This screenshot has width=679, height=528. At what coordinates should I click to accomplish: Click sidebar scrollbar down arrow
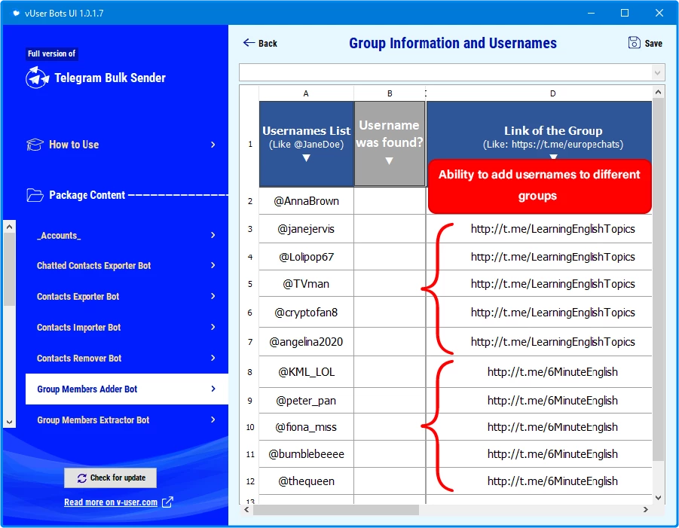tap(10, 422)
